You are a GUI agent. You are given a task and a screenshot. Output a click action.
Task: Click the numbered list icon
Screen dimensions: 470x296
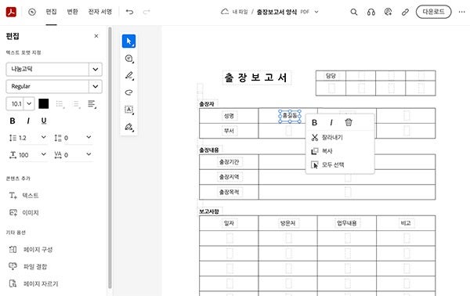coord(76,104)
